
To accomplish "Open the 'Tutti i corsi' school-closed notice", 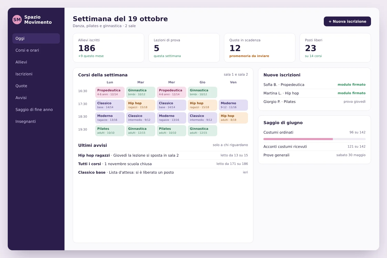I will 163,164.
